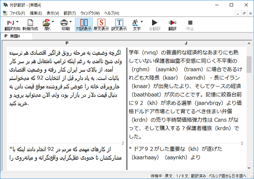Open the ファイル(F) menu

18,13
